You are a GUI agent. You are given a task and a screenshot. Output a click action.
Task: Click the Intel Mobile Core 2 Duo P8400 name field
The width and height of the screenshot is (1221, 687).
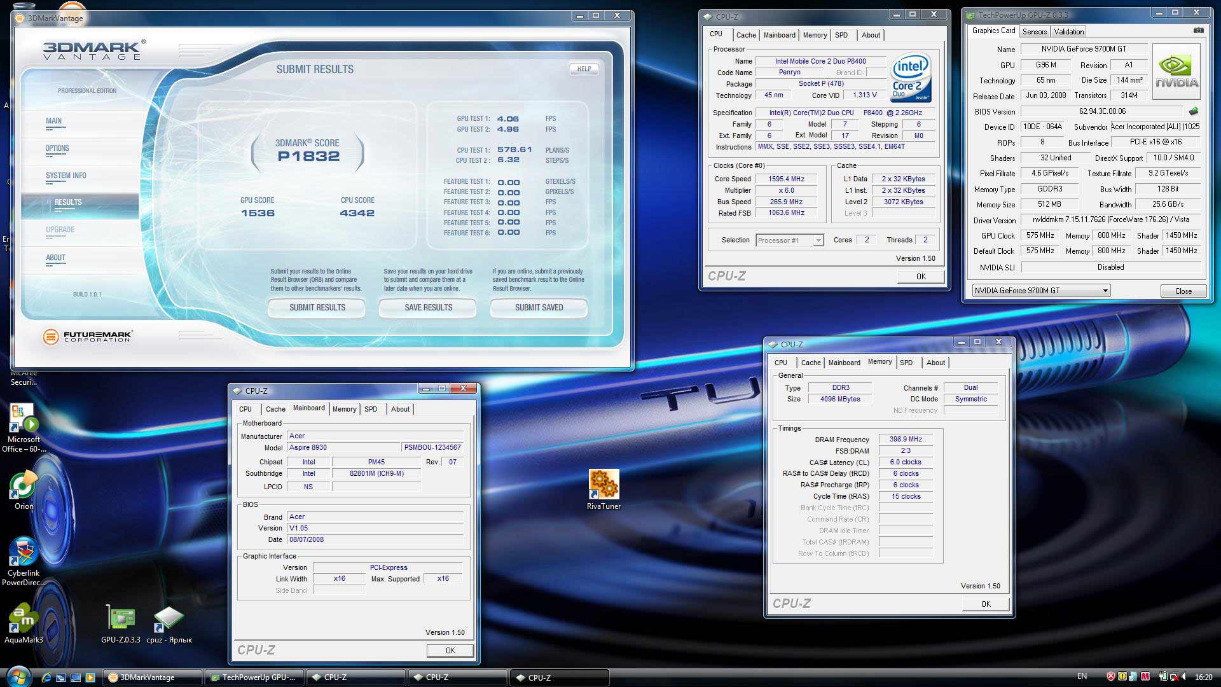click(x=820, y=61)
